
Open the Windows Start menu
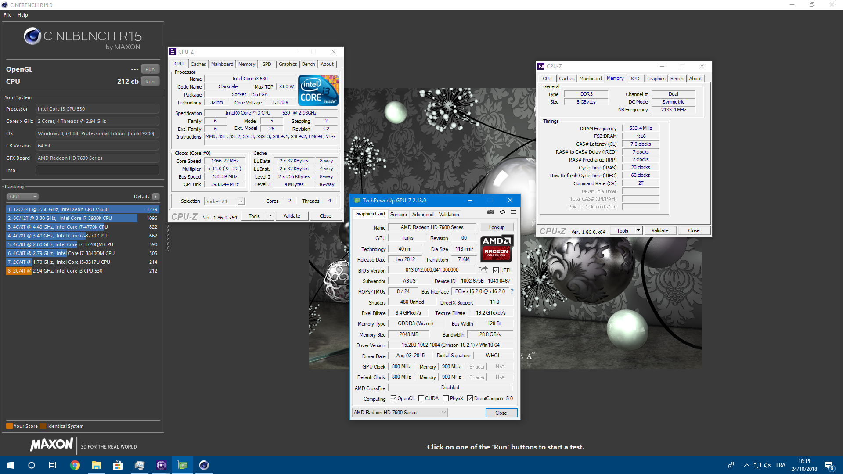coord(11,465)
